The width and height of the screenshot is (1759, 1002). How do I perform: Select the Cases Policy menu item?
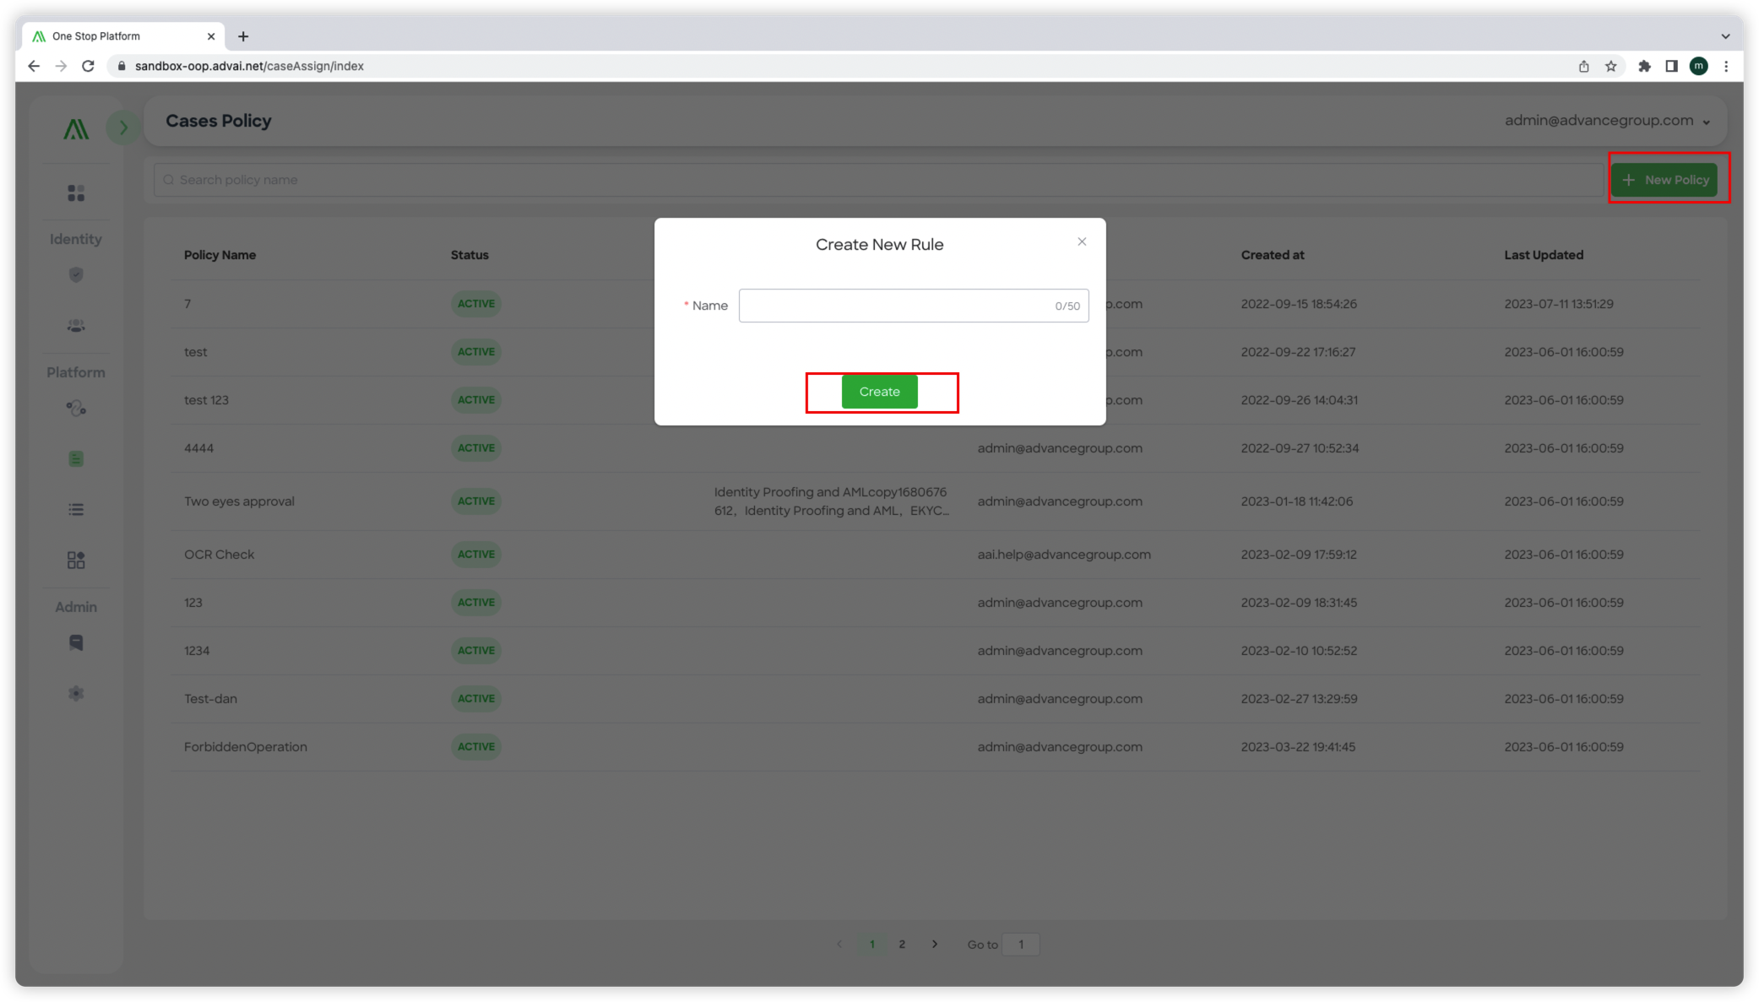tap(75, 458)
